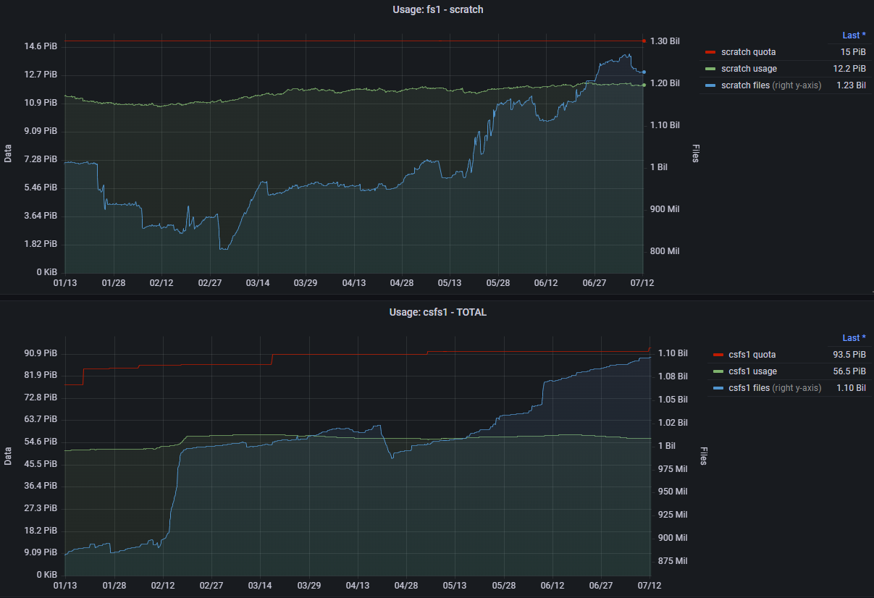The image size is (874, 598).
Task: Select the blue swatch next to csfs1 files
Action: 718,388
